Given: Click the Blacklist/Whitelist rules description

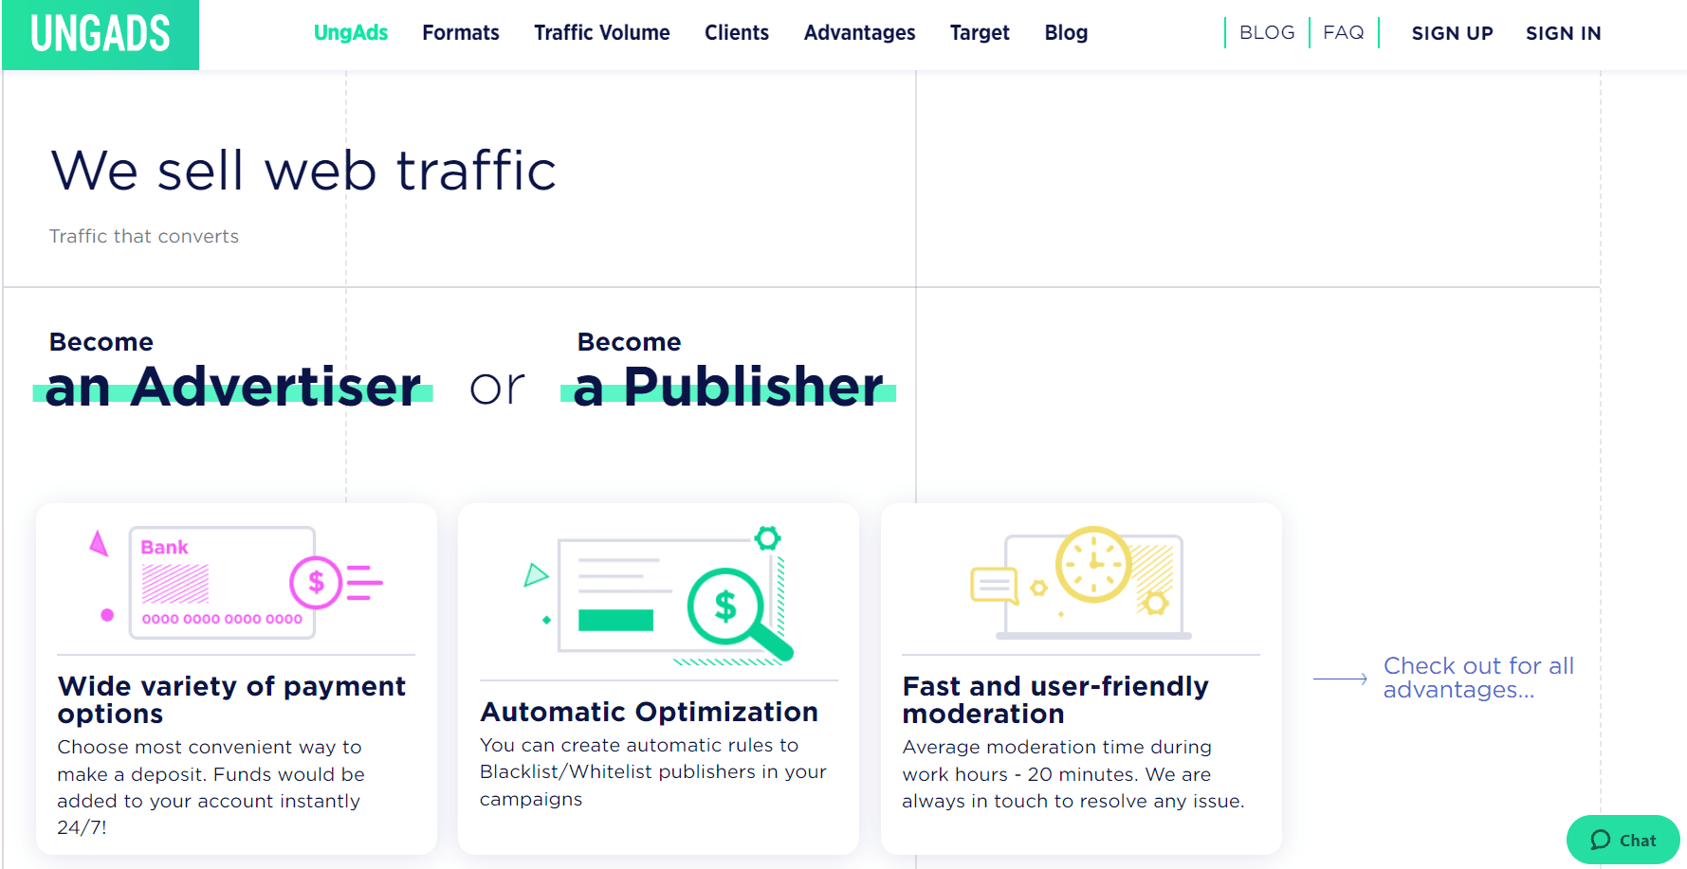Looking at the screenshot, I should point(653,771).
